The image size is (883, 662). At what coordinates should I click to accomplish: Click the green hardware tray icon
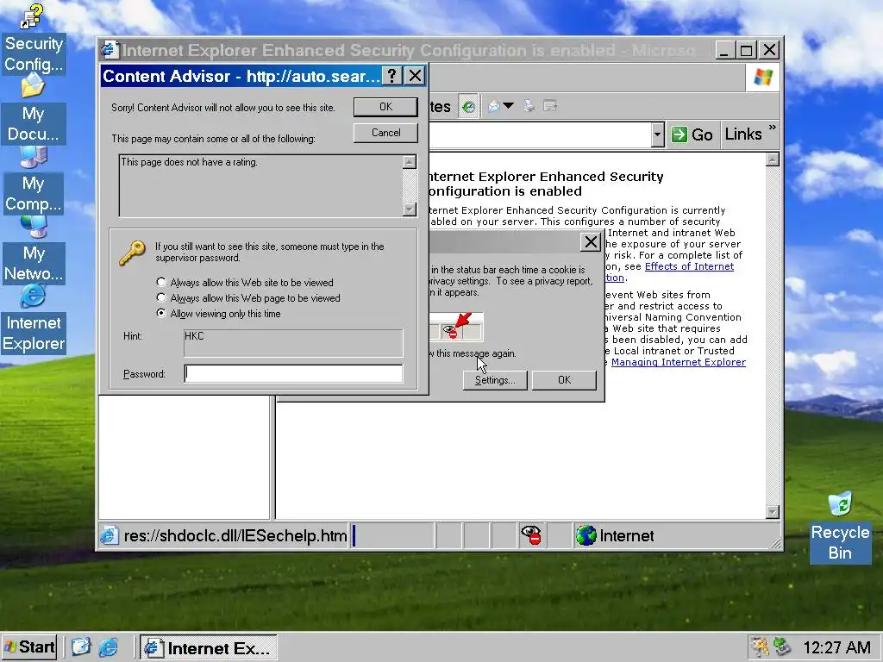click(781, 646)
